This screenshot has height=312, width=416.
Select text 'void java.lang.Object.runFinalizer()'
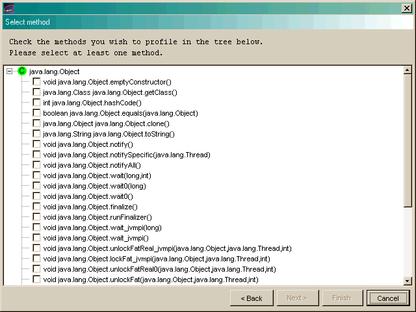click(97, 217)
